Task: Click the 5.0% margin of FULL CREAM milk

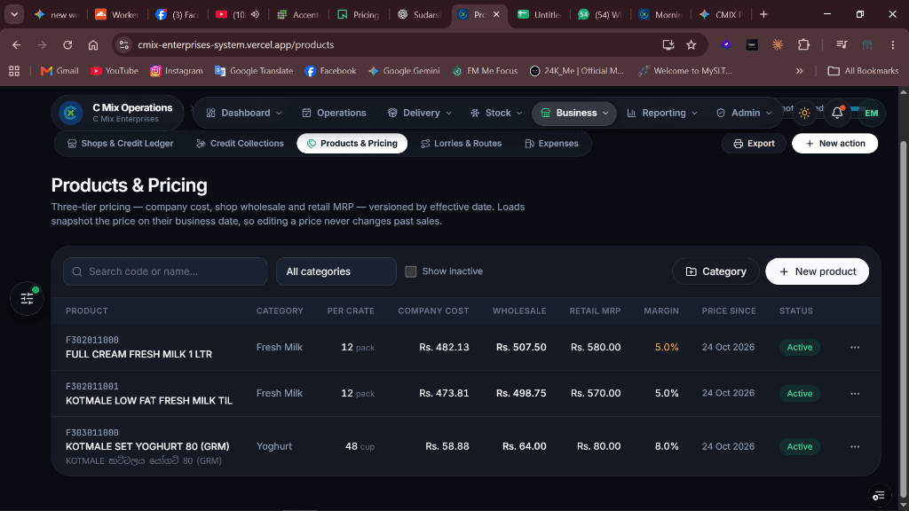Action: click(x=667, y=347)
